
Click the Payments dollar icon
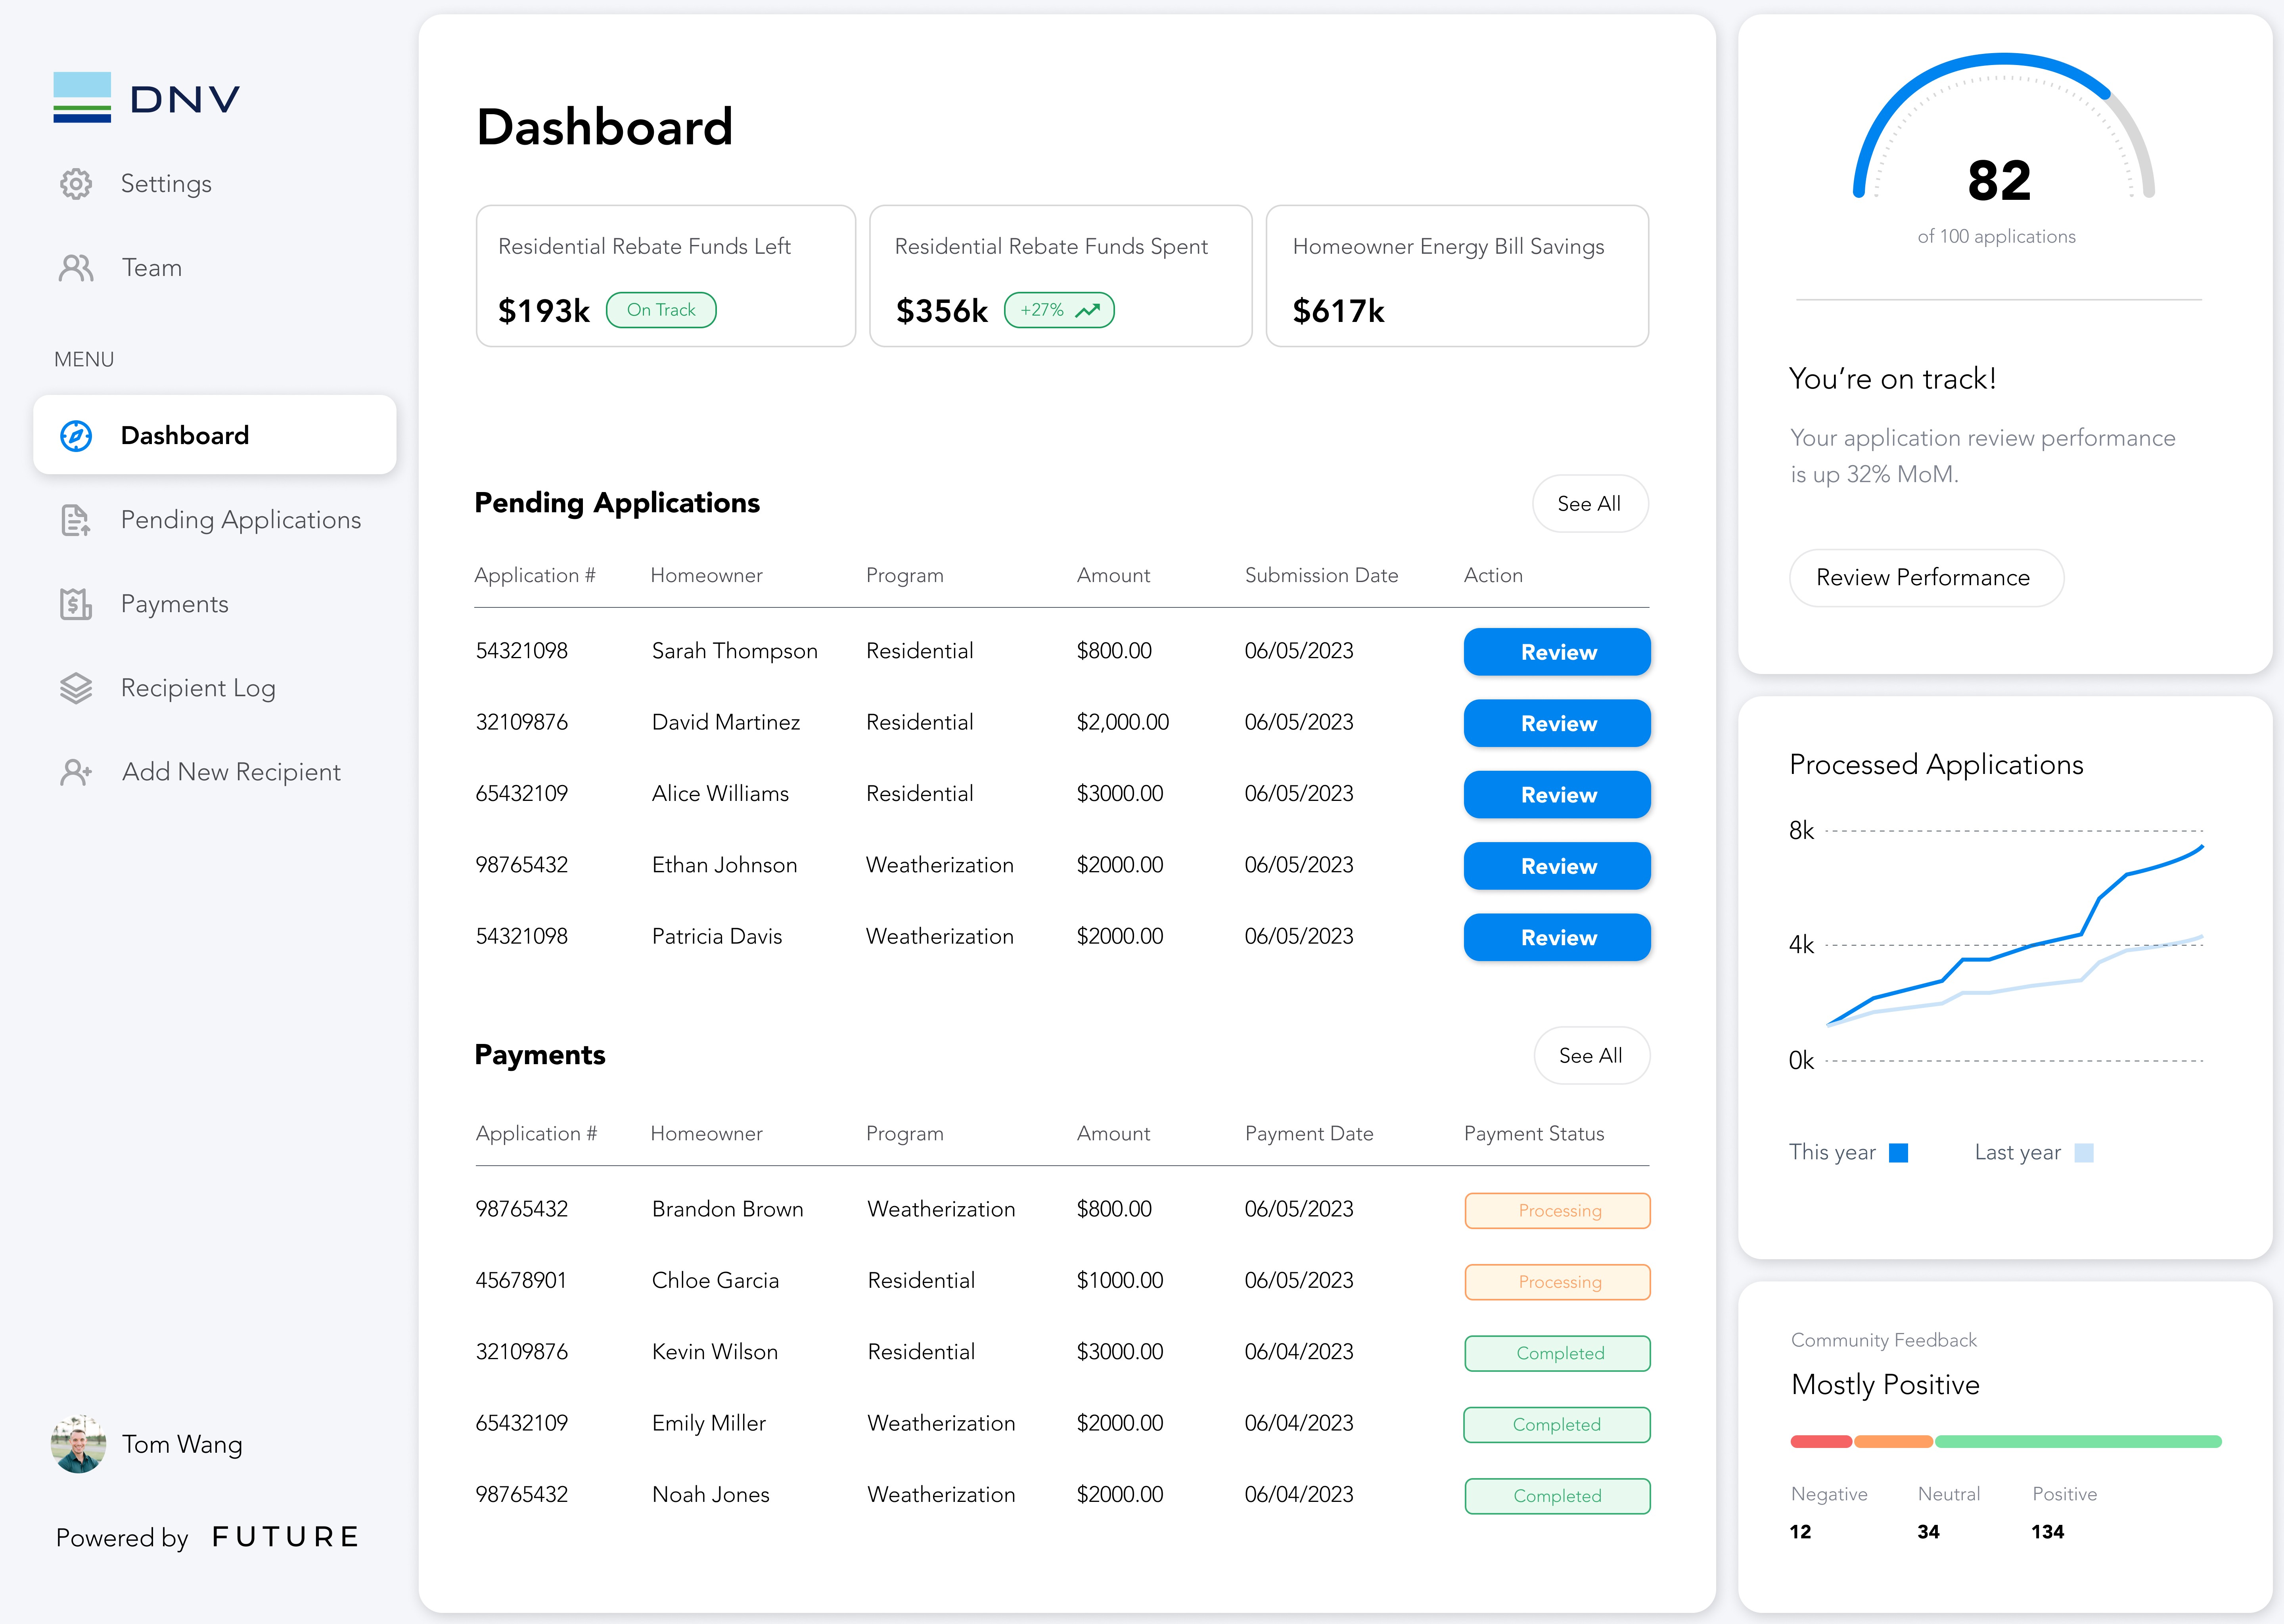coord(76,604)
